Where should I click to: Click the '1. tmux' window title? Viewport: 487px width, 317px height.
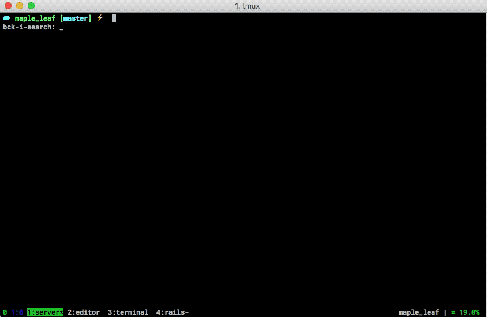coord(247,6)
